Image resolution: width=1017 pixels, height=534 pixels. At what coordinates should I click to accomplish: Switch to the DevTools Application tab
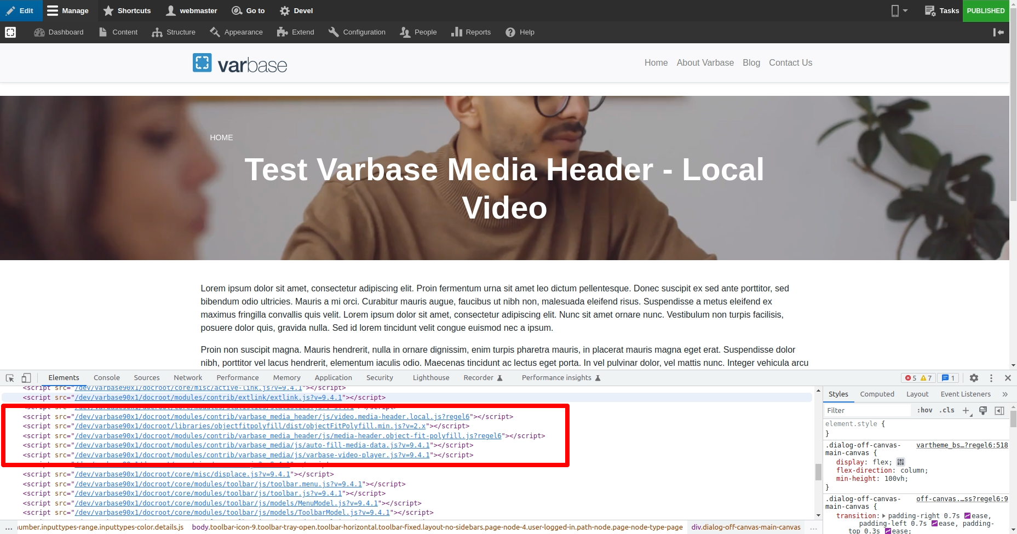[334, 378]
